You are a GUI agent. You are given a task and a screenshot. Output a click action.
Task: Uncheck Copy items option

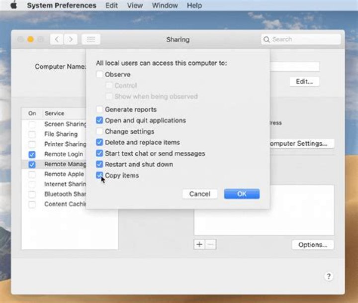tap(100, 175)
